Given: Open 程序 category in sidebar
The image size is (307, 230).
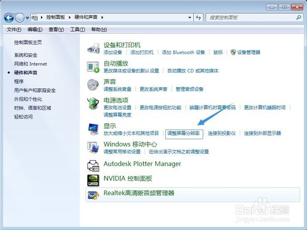Looking at the screenshot, I should (x=19, y=82).
